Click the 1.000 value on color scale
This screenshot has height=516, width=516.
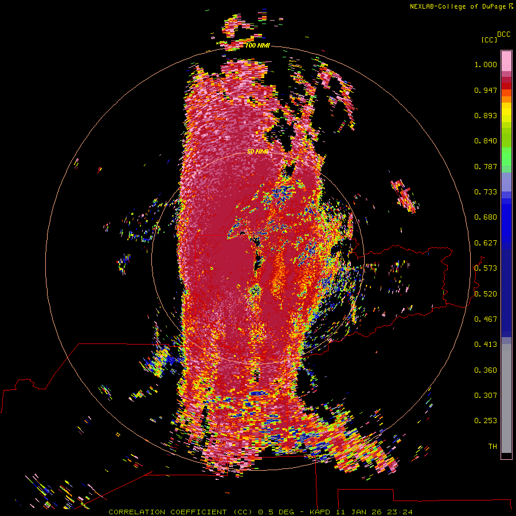(x=486, y=64)
